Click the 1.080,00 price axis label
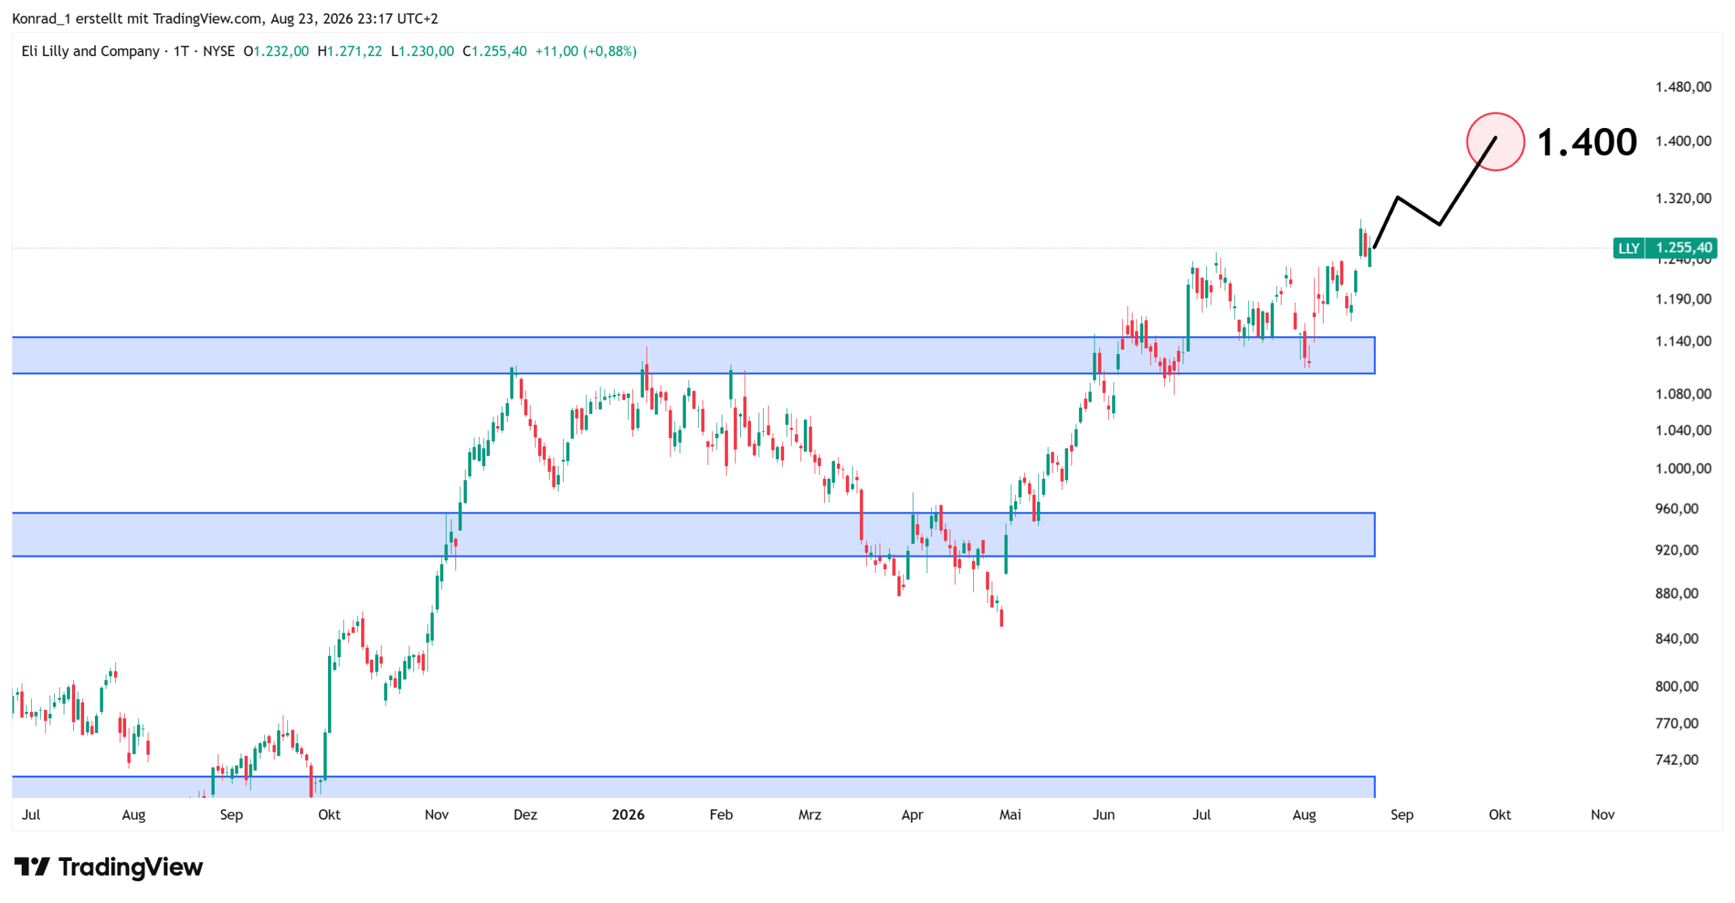The height and width of the screenshot is (903, 1735). point(1683,394)
